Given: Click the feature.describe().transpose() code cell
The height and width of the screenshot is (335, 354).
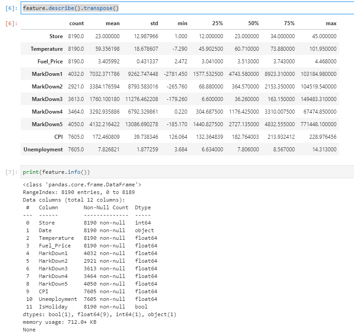Looking at the screenshot, I should 187,8.
